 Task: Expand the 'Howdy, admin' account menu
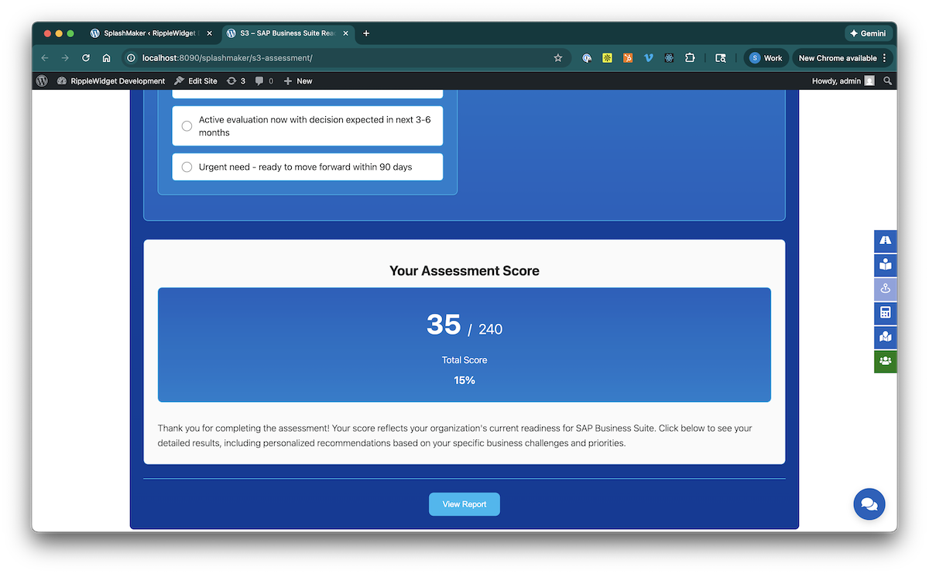coord(842,81)
